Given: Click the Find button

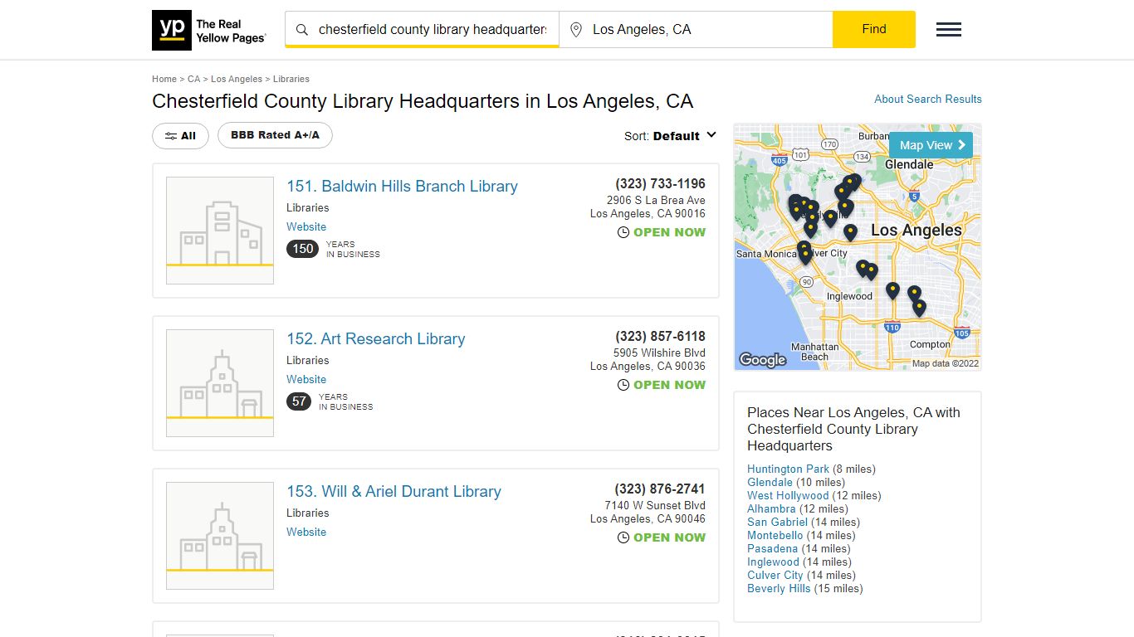Looking at the screenshot, I should pos(874,29).
